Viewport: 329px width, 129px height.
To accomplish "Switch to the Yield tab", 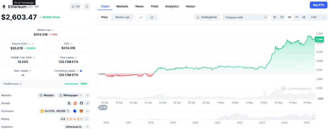I will click(x=155, y=6).
